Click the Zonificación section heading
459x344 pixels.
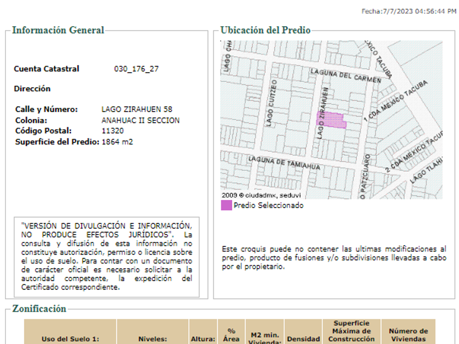(39, 309)
